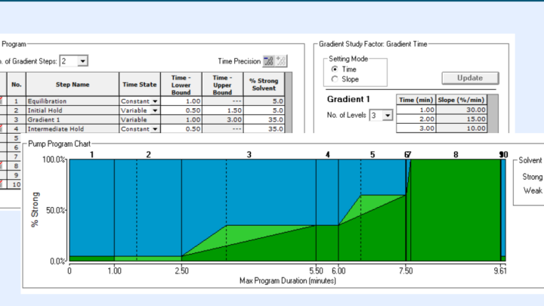Click the Step Name column header

[72, 85]
